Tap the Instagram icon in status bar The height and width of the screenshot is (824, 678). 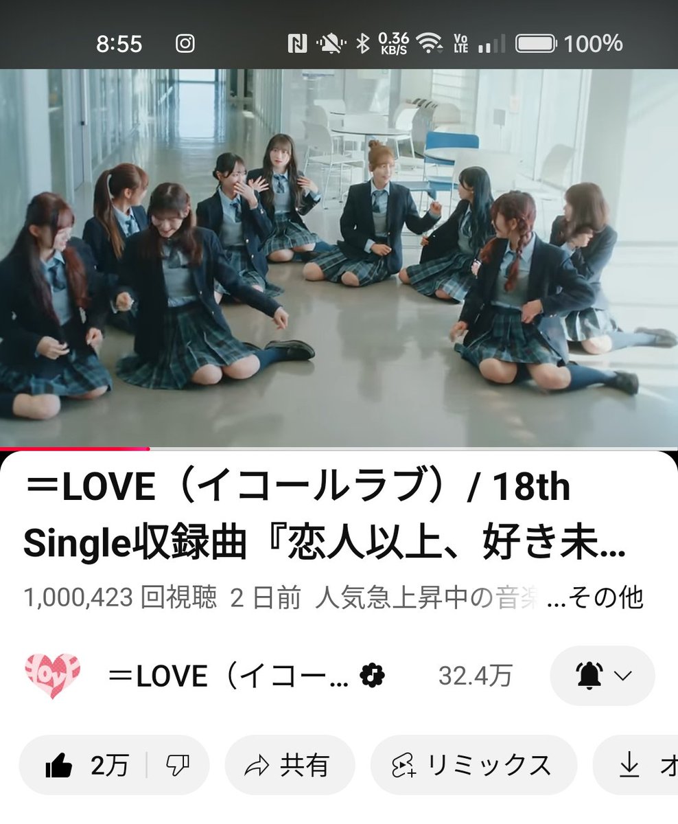point(185,44)
